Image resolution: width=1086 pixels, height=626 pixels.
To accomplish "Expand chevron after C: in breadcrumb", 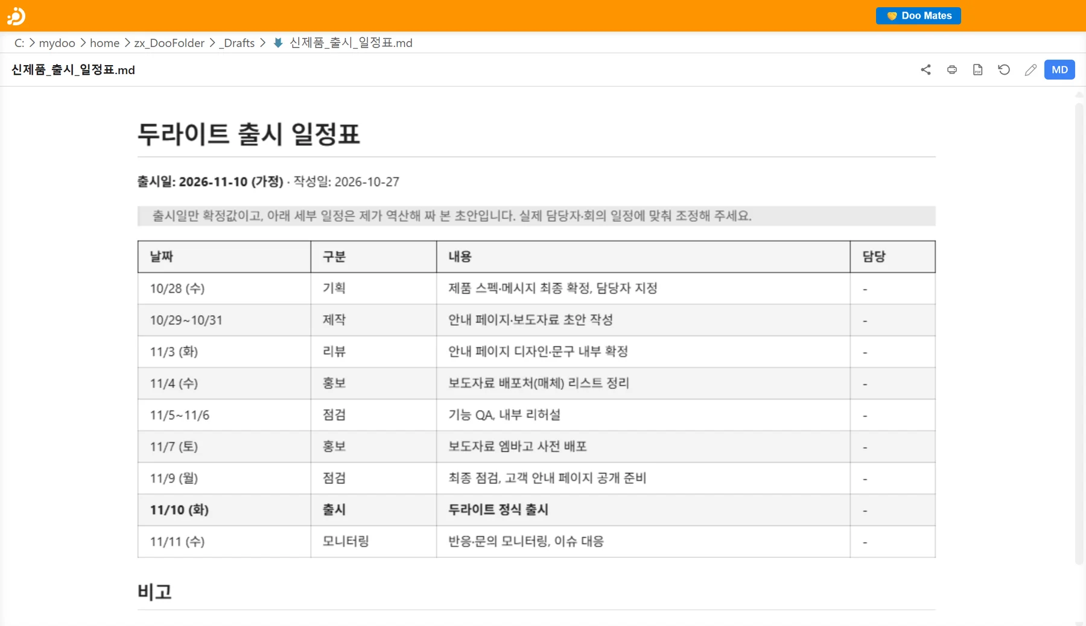I will coord(32,43).
